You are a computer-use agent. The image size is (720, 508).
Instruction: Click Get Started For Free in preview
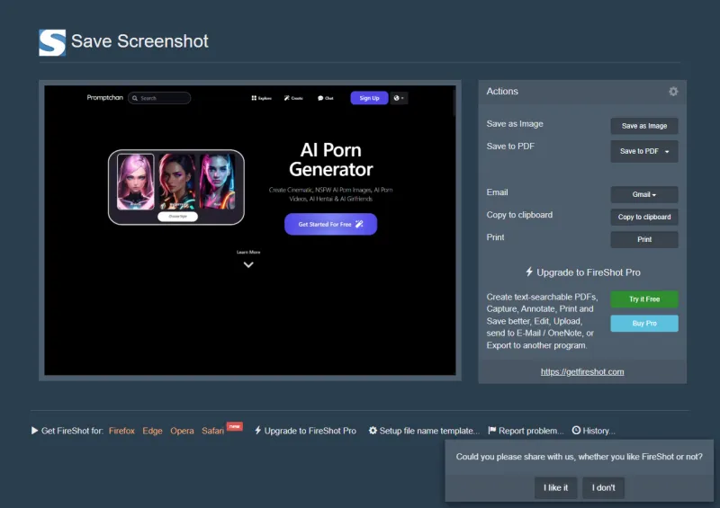tap(330, 224)
